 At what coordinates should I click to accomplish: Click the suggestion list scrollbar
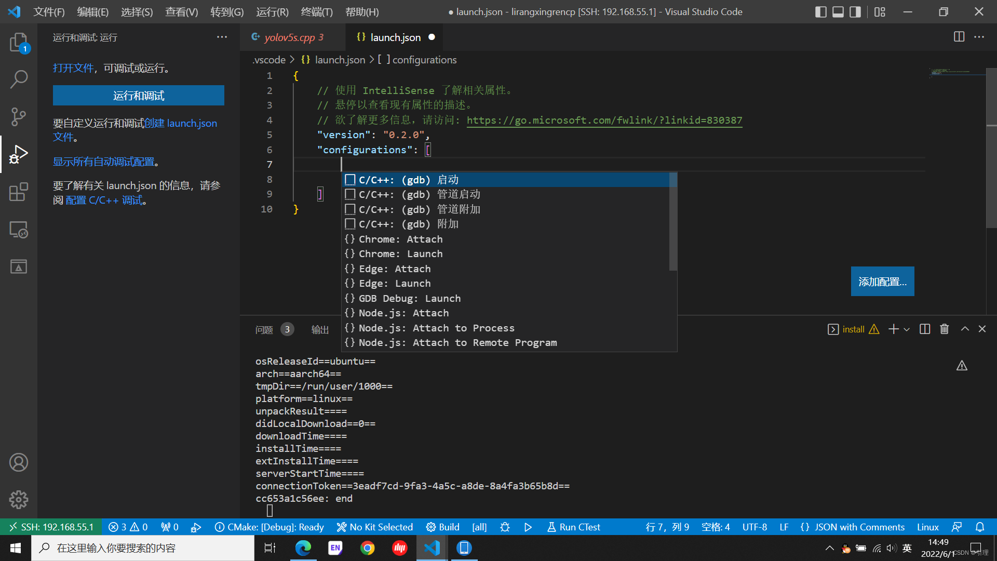[673, 222]
